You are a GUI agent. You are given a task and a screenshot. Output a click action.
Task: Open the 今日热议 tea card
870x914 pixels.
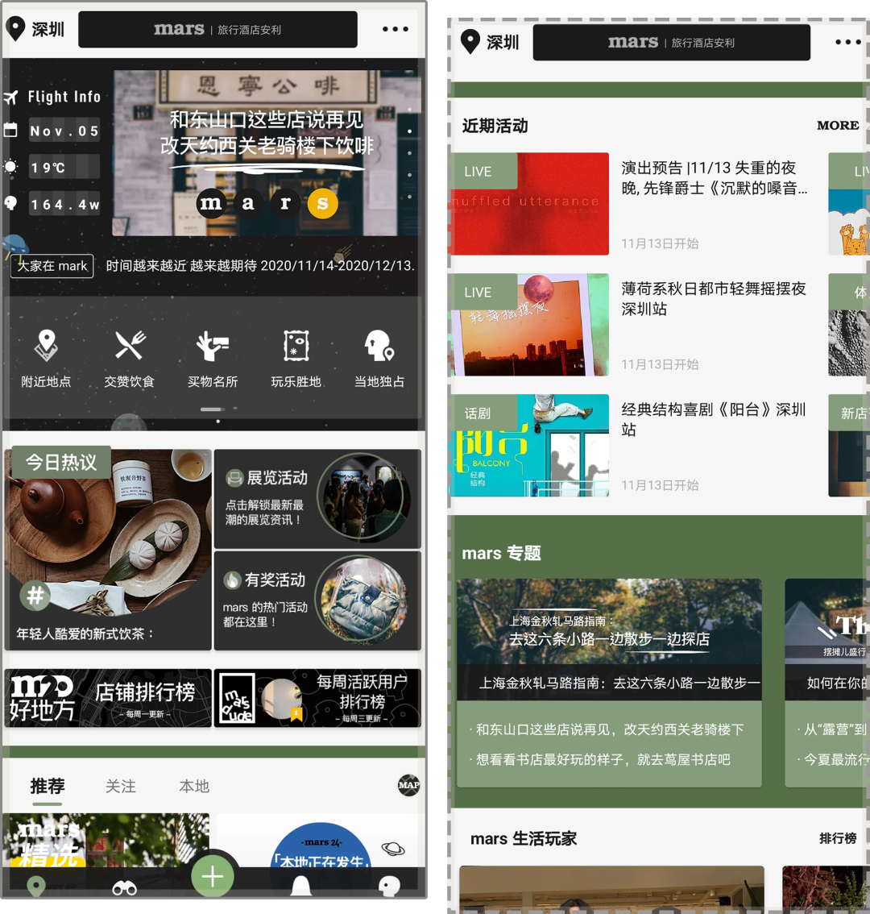pyautogui.click(x=108, y=549)
